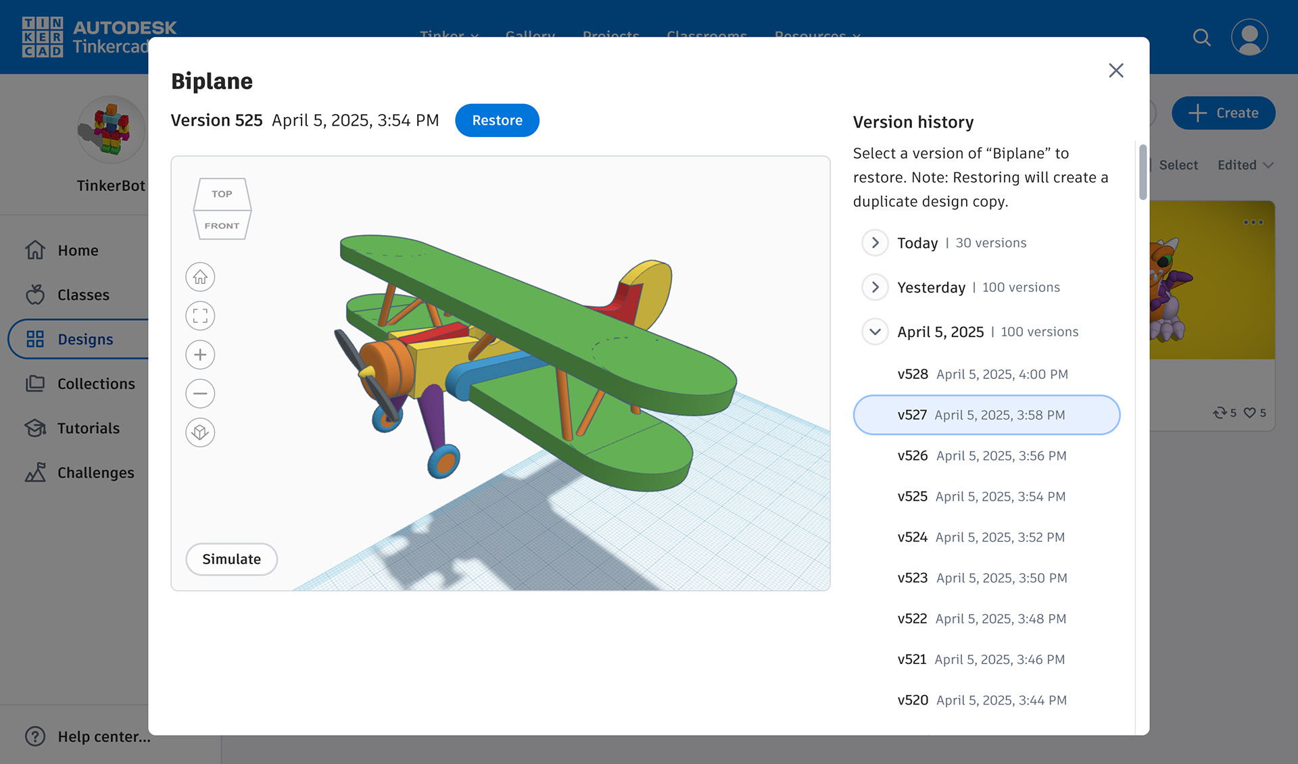Expand the Today versions group
Viewport: 1298px width, 764px height.
pyautogui.click(x=875, y=243)
